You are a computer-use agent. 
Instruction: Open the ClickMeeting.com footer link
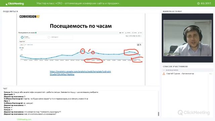click(x=24, y=120)
